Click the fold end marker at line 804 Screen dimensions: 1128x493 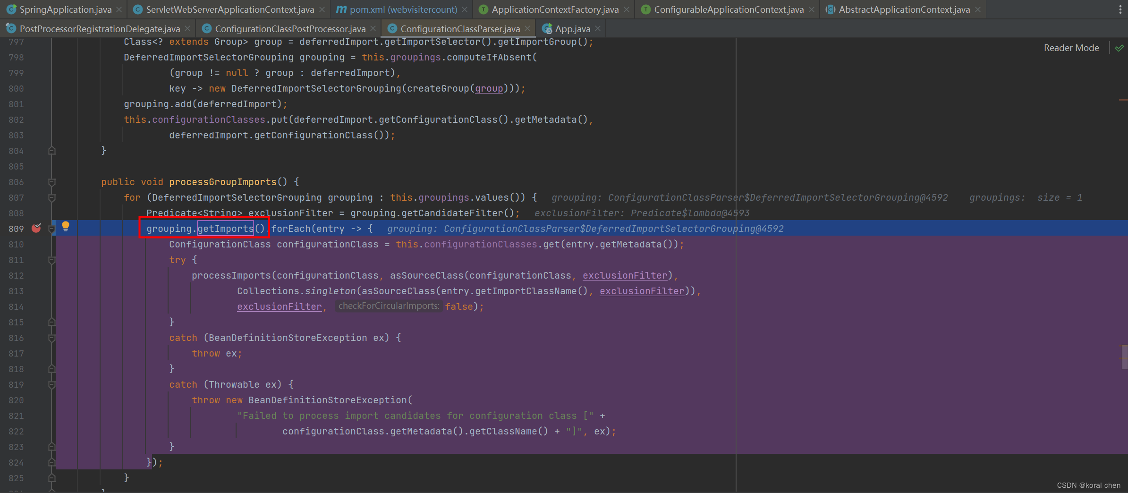[x=52, y=151]
